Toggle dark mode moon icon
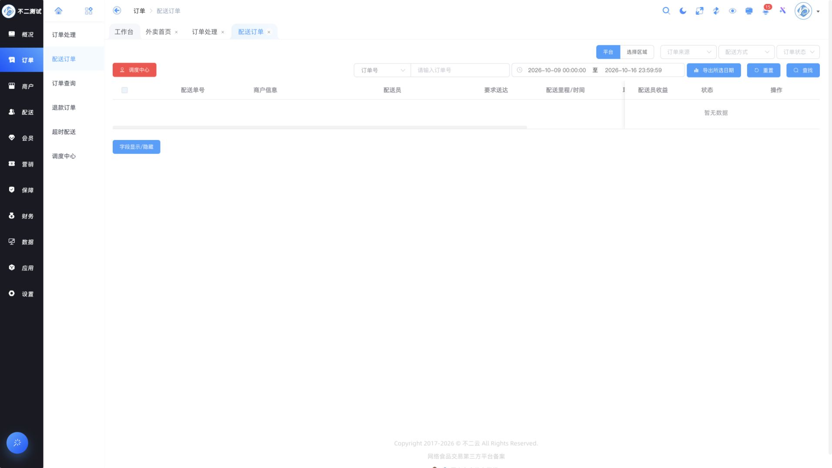The height and width of the screenshot is (468, 832). pos(683,11)
